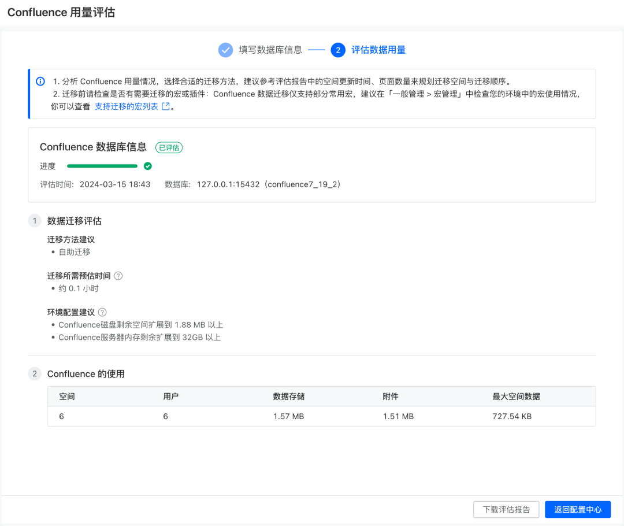624x526 pixels.
Task: Click the 数据存储 column header
Action: (x=289, y=396)
